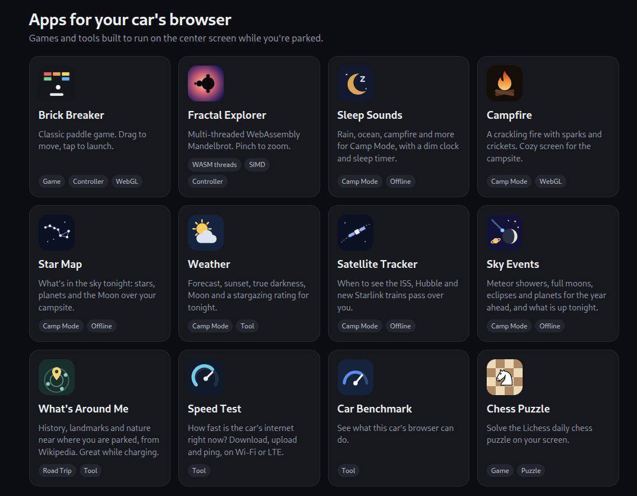Click 'Solve the Lichess daily chess' description
Image resolution: width=637 pixels, height=496 pixels.
tap(539, 434)
